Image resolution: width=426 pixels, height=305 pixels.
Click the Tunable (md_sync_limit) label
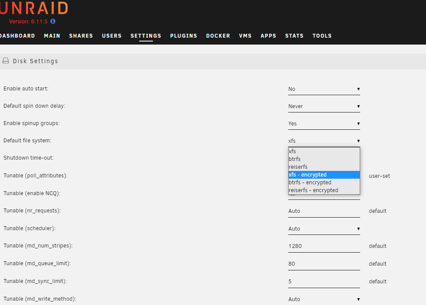[35, 281]
